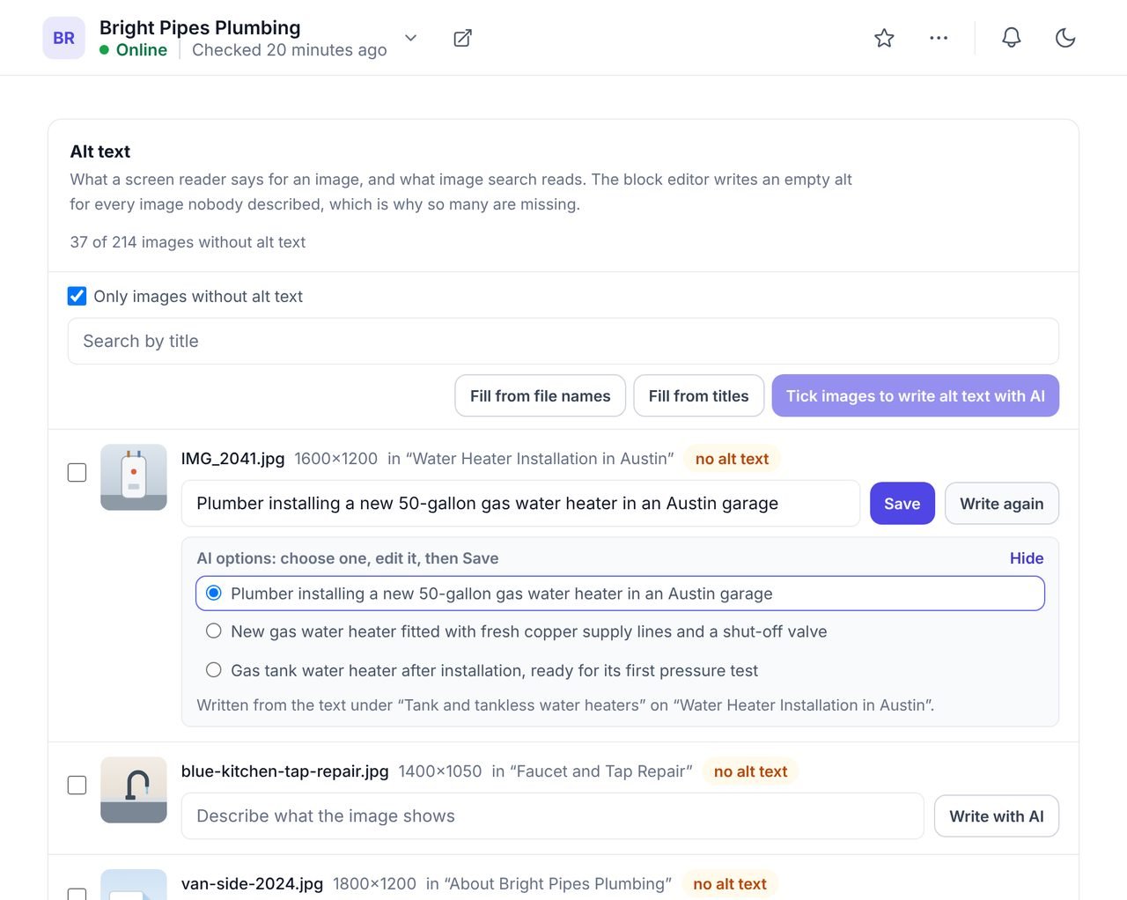Open the water heater image thumbnail
This screenshot has height=900, width=1127.
coord(134,477)
